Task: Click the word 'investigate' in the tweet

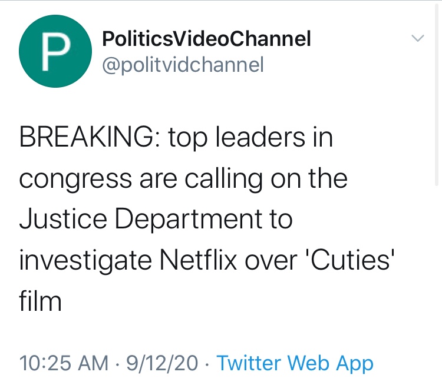Action: point(80,260)
